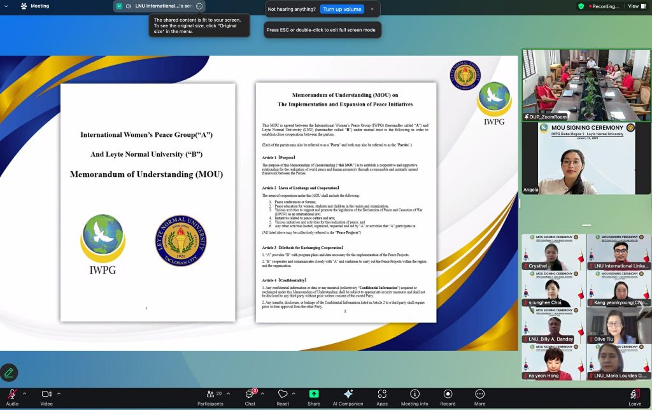Expand the chat options chevron
The height and width of the screenshot is (410, 652).
tap(262, 393)
